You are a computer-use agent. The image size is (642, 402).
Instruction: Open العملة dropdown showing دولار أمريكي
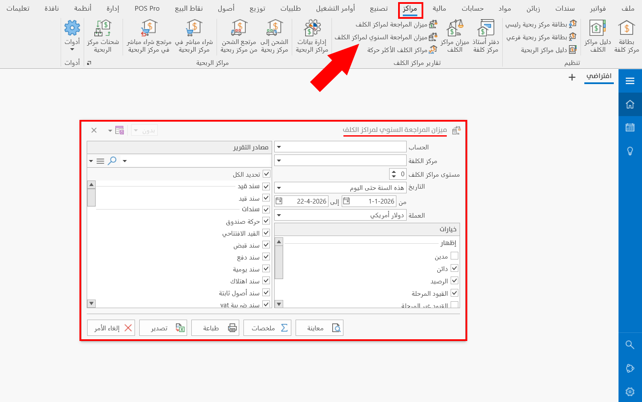pos(279,215)
